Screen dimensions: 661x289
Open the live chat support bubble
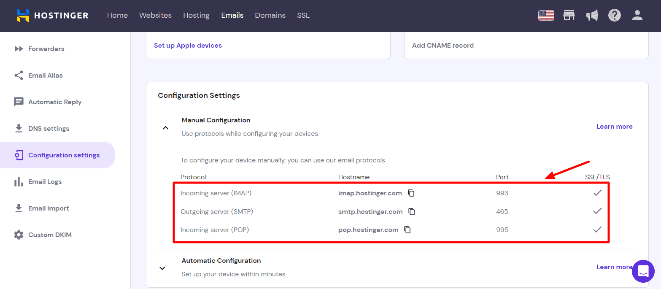pos(643,271)
